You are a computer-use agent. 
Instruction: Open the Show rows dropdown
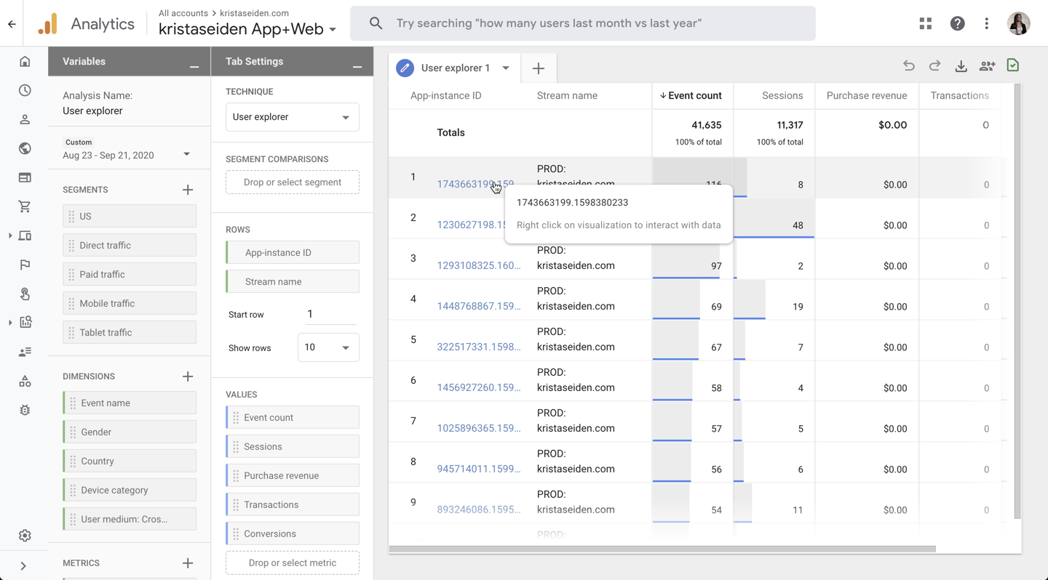(x=327, y=347)
